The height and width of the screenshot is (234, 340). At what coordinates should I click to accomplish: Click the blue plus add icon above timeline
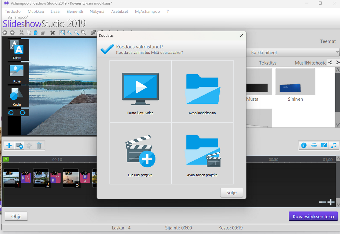(x=9, y=145)
